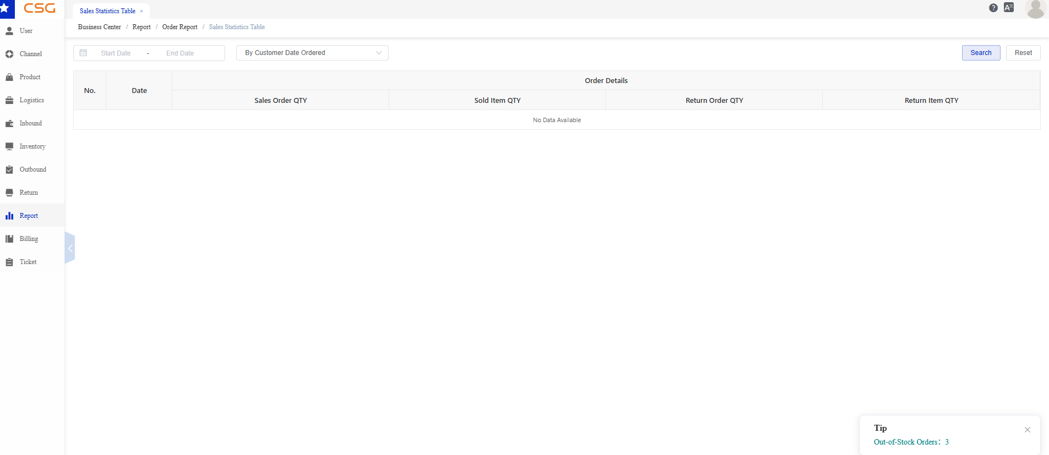
Task: Click the Return Item QTY column header
Action: coord(931,100)
